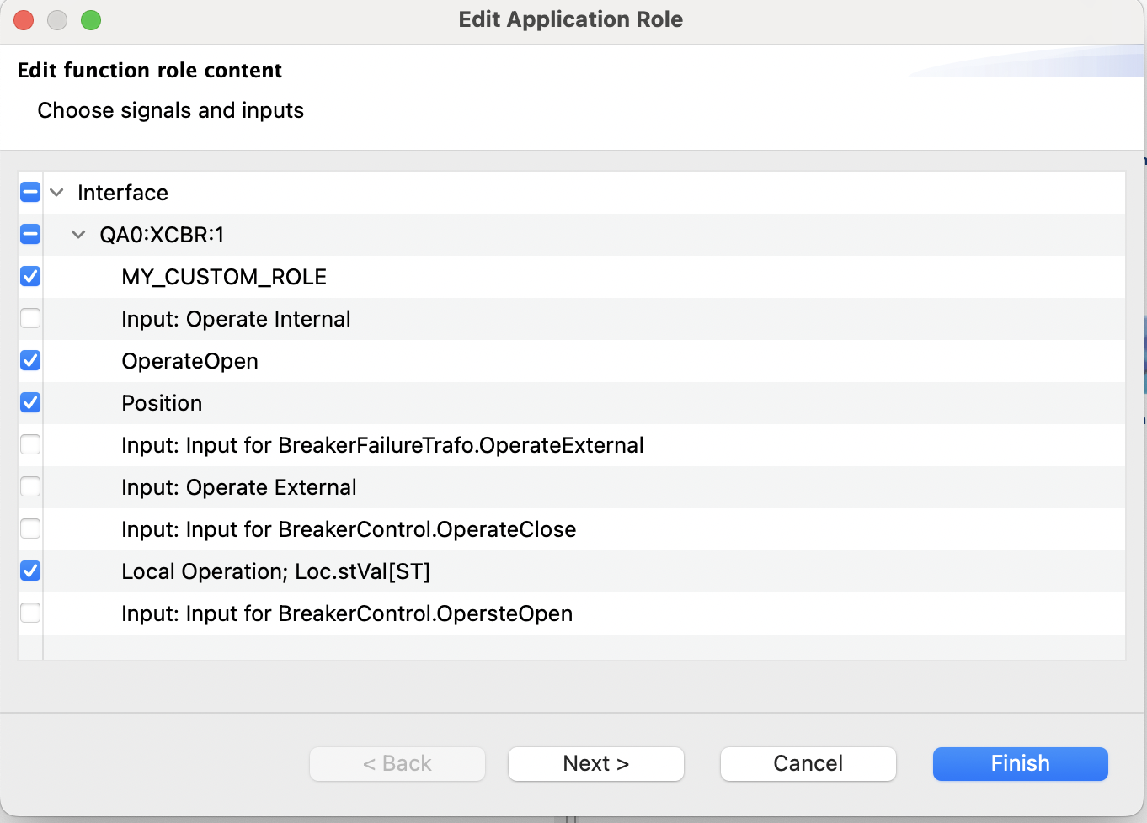Collapse the QA0:XCBR:1 branch
The image size is (1147, 823).
click(77, 235)
